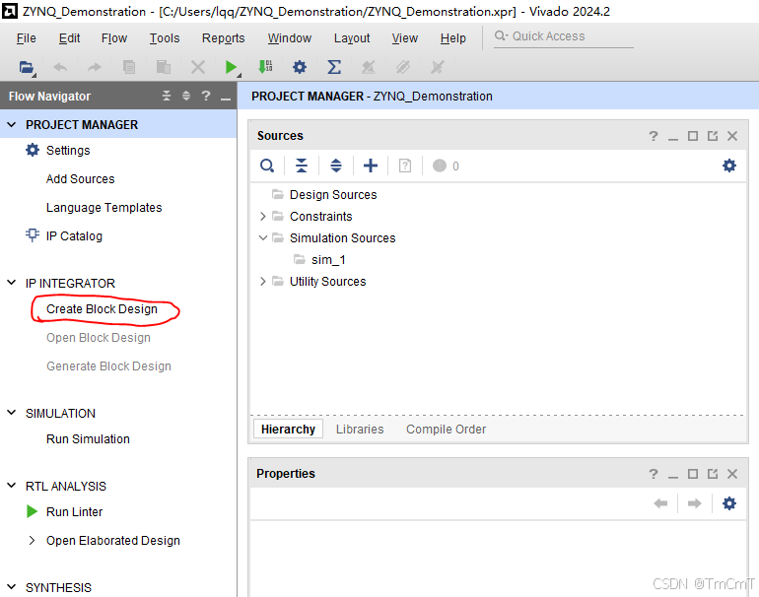Screen dimensions: 759x597
Task: Click the Properties panel settings gear
Action: (x=729, y=503)
